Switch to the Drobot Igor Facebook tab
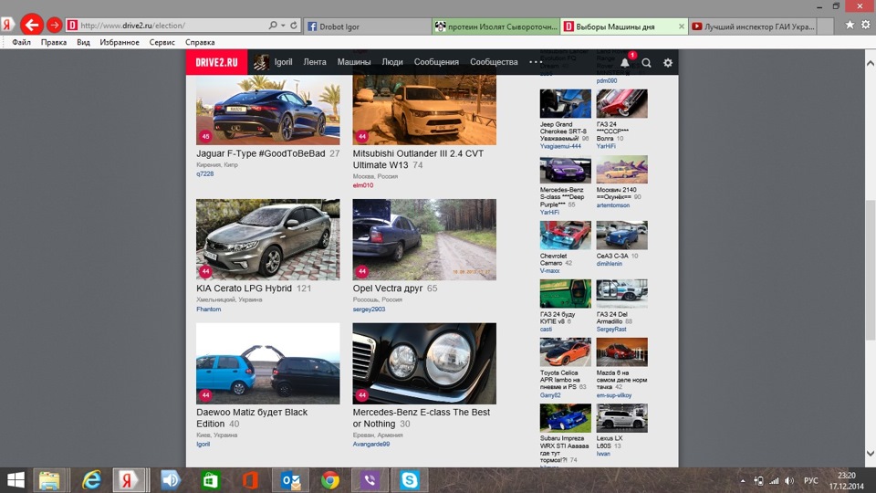 (367, 26)
